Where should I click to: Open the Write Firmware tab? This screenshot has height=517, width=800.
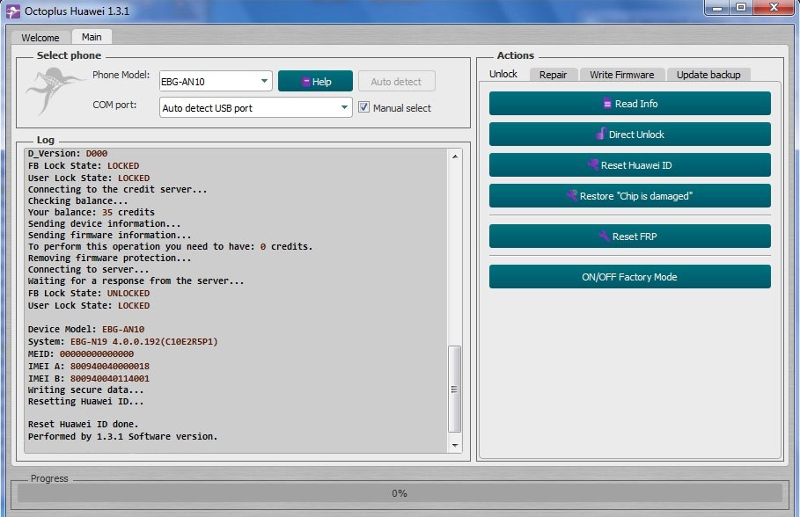tap(621, 75)
